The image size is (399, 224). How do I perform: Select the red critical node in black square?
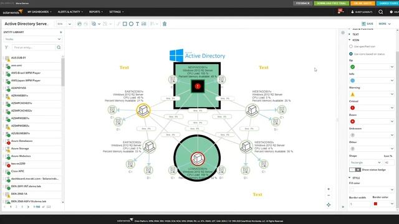coord(198,86)
